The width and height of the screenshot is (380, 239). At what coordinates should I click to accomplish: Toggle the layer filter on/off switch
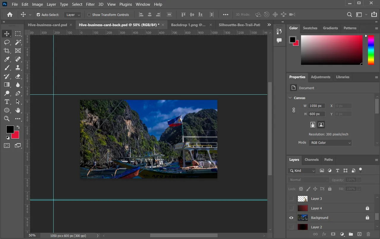(360, 170)
